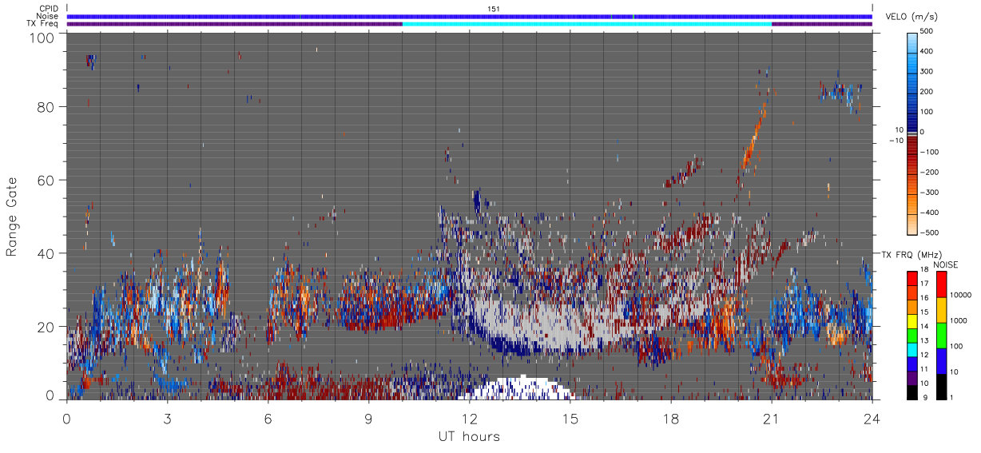
Task: Click the TX Freq strip label
Action: (x=43, y=23)
